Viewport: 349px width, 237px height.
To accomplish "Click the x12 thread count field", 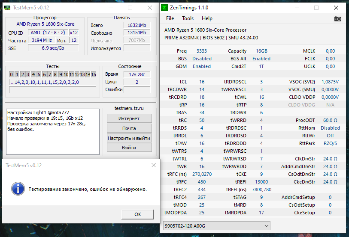I will coord(74,33).
